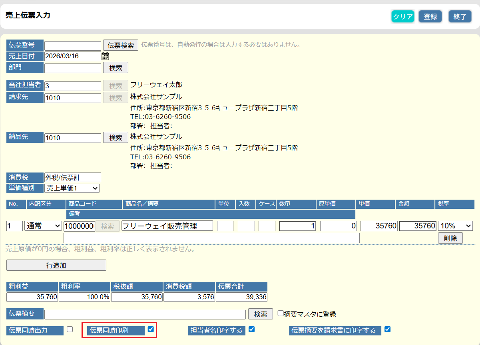Expand the 内訳区分 通常 dropdown
The height and width of the screenshot is (345, 480).
point(43,226)
